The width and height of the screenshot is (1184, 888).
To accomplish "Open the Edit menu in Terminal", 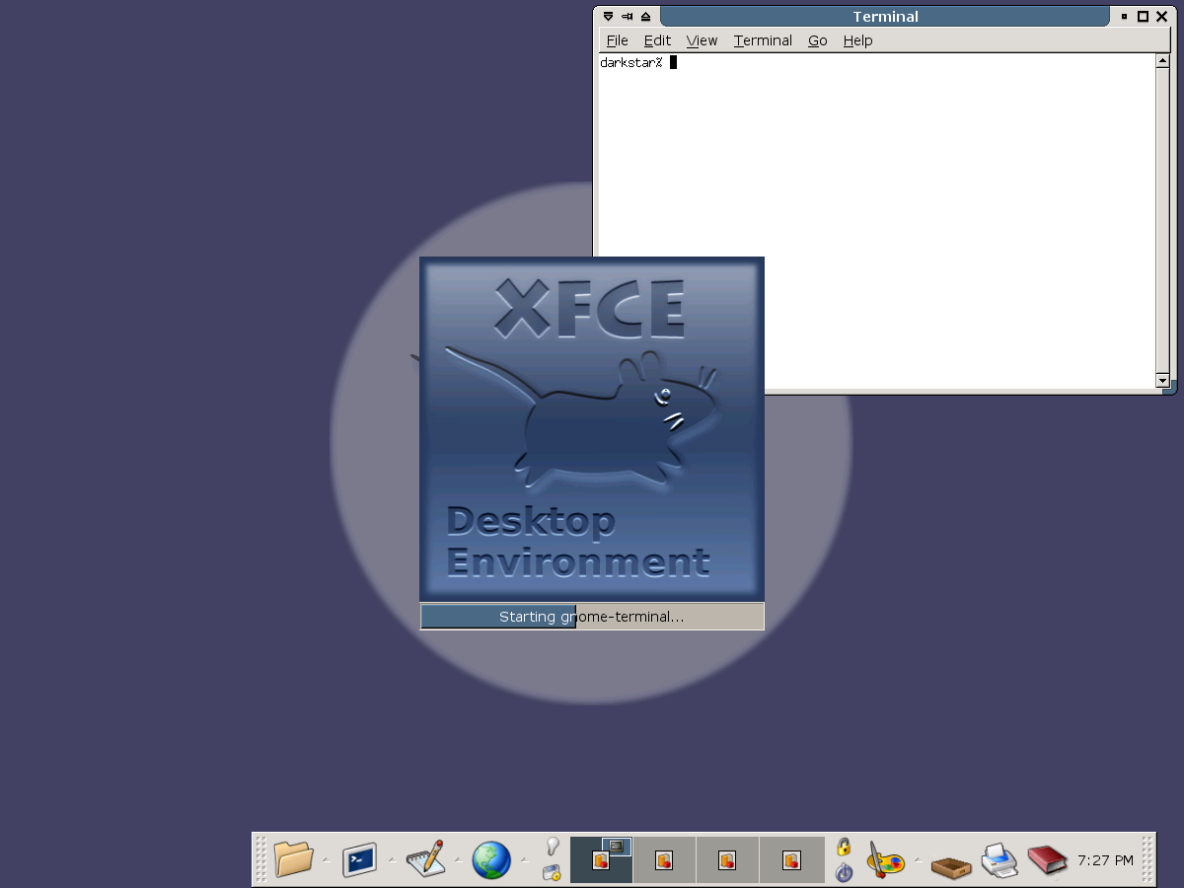I will coord(657,40).
